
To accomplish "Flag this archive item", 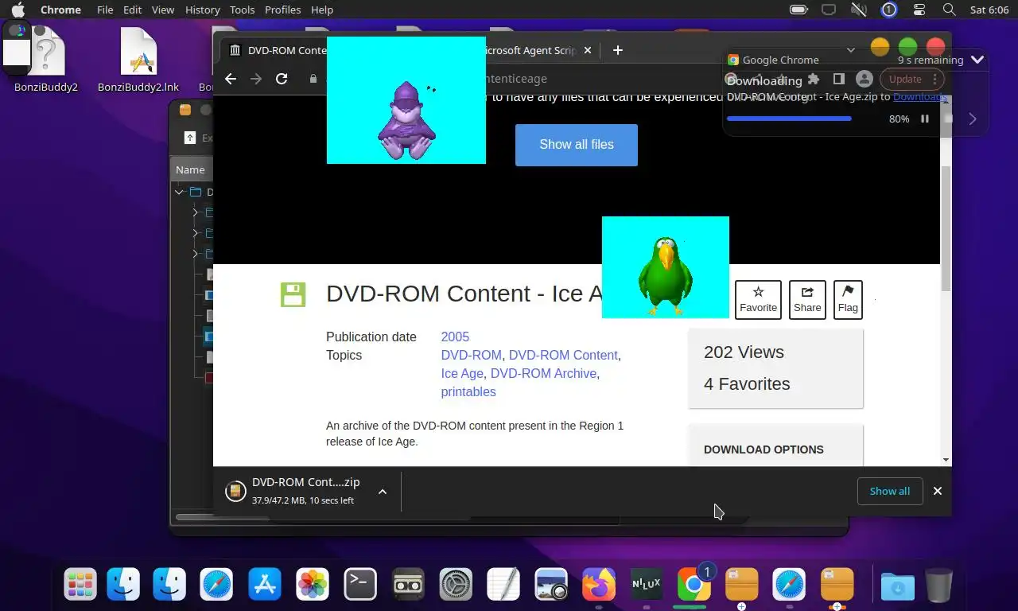I will tap(848, 300).
